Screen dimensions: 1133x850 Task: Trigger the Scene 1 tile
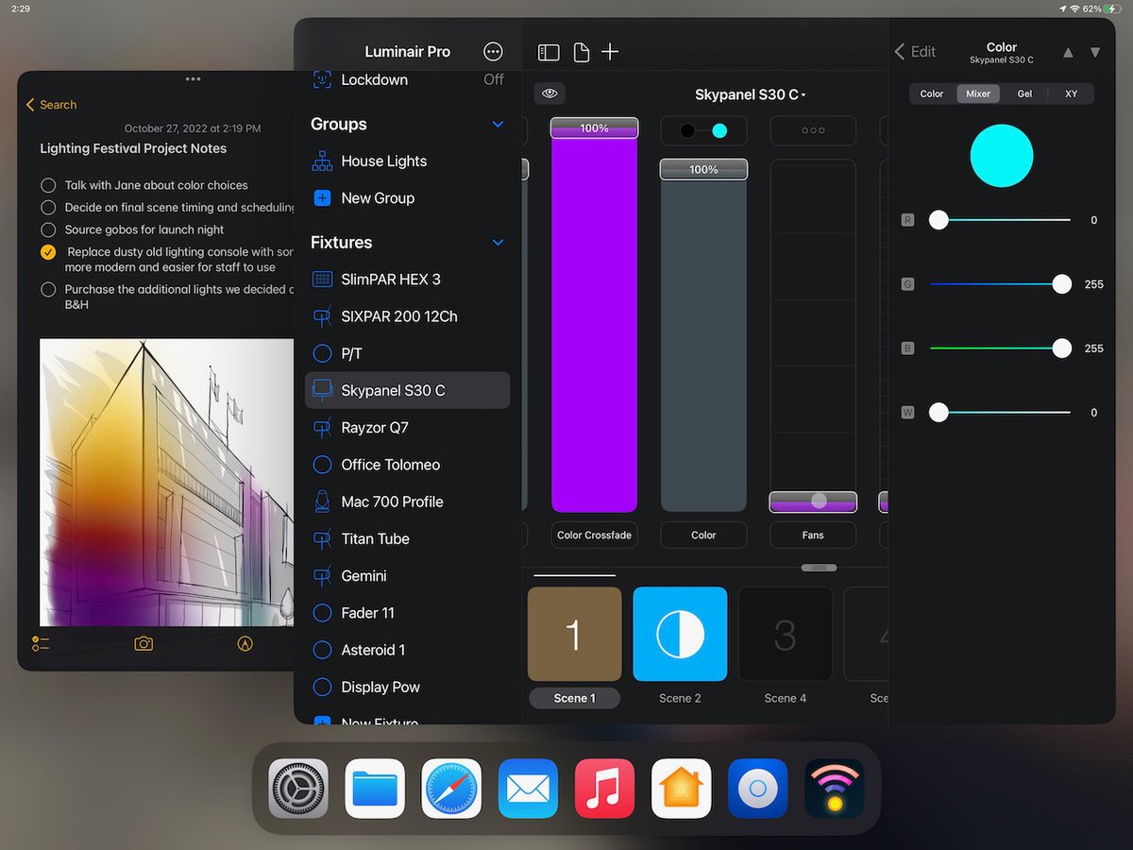pyautogui.click(x=574, y=634)
